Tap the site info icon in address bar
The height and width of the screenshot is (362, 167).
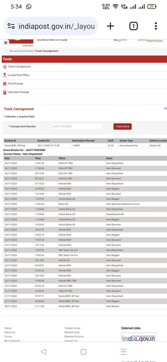[x=11, y=26]
